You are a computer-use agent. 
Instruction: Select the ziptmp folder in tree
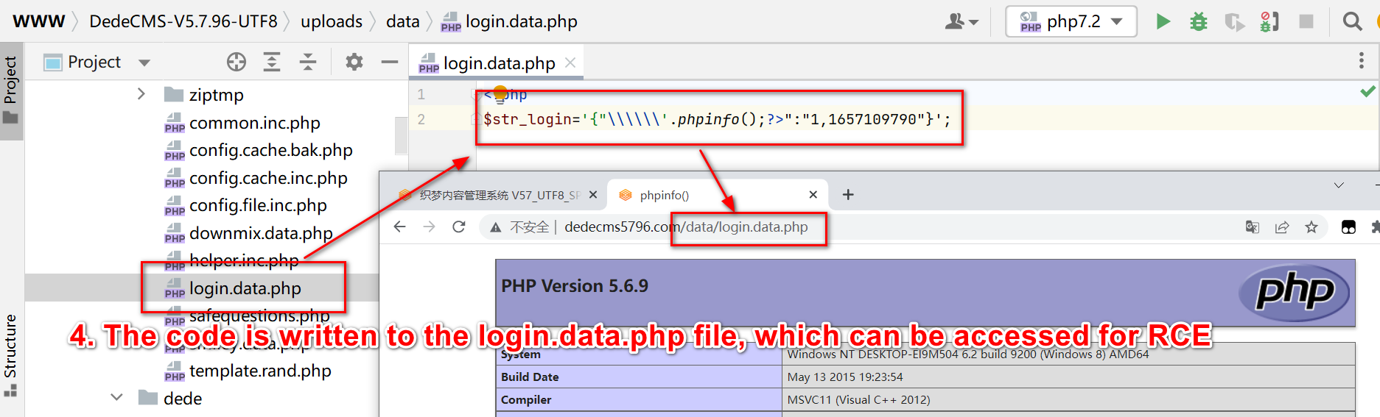pos(216,95)
